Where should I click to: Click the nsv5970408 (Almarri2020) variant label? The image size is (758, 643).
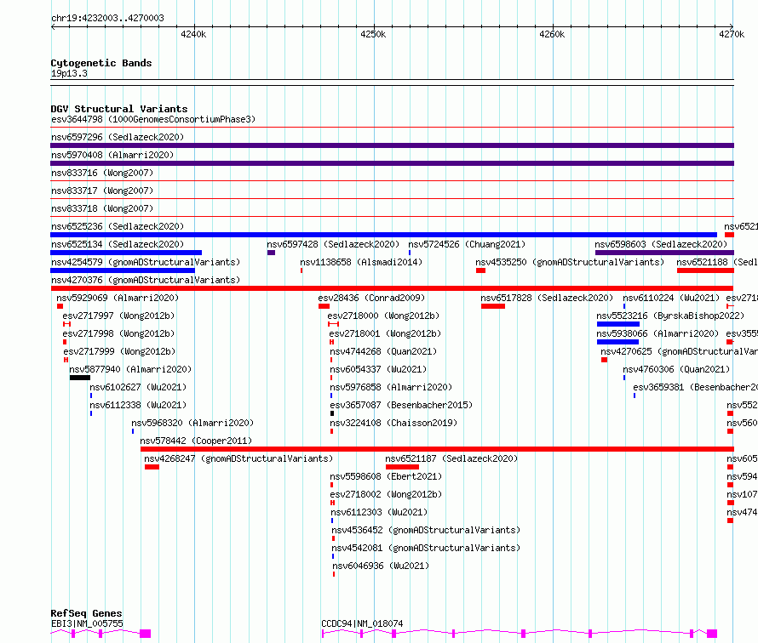pos(112,155)
